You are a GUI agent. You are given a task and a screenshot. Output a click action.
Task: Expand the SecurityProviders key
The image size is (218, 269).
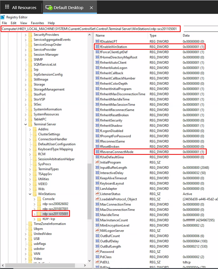[x=25, y=35]
